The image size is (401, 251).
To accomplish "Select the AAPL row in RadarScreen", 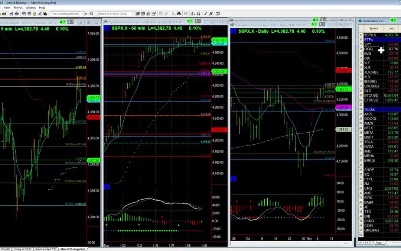I will pos(379,114).
